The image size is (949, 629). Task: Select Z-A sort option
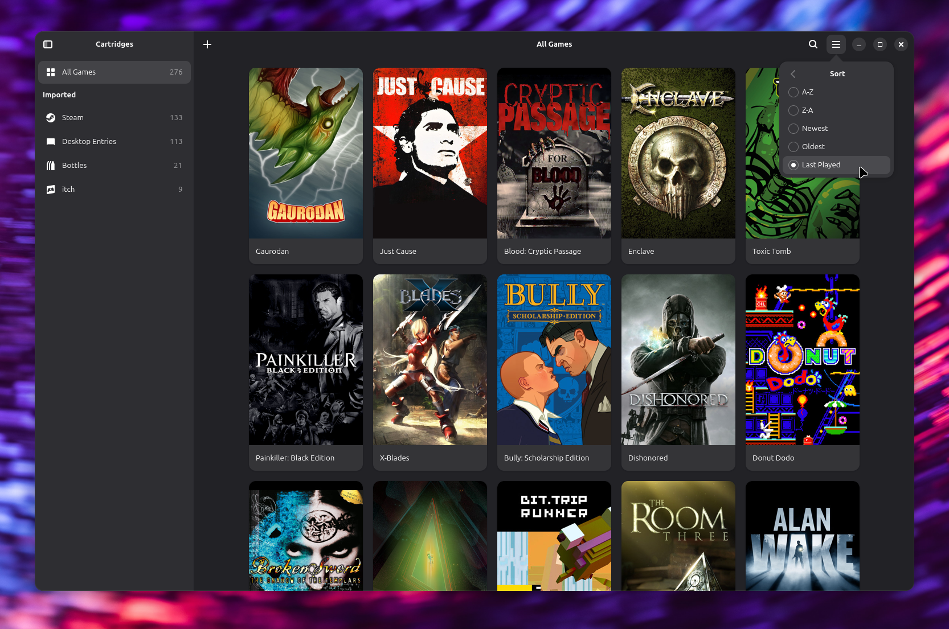click(x=836, y=110)
